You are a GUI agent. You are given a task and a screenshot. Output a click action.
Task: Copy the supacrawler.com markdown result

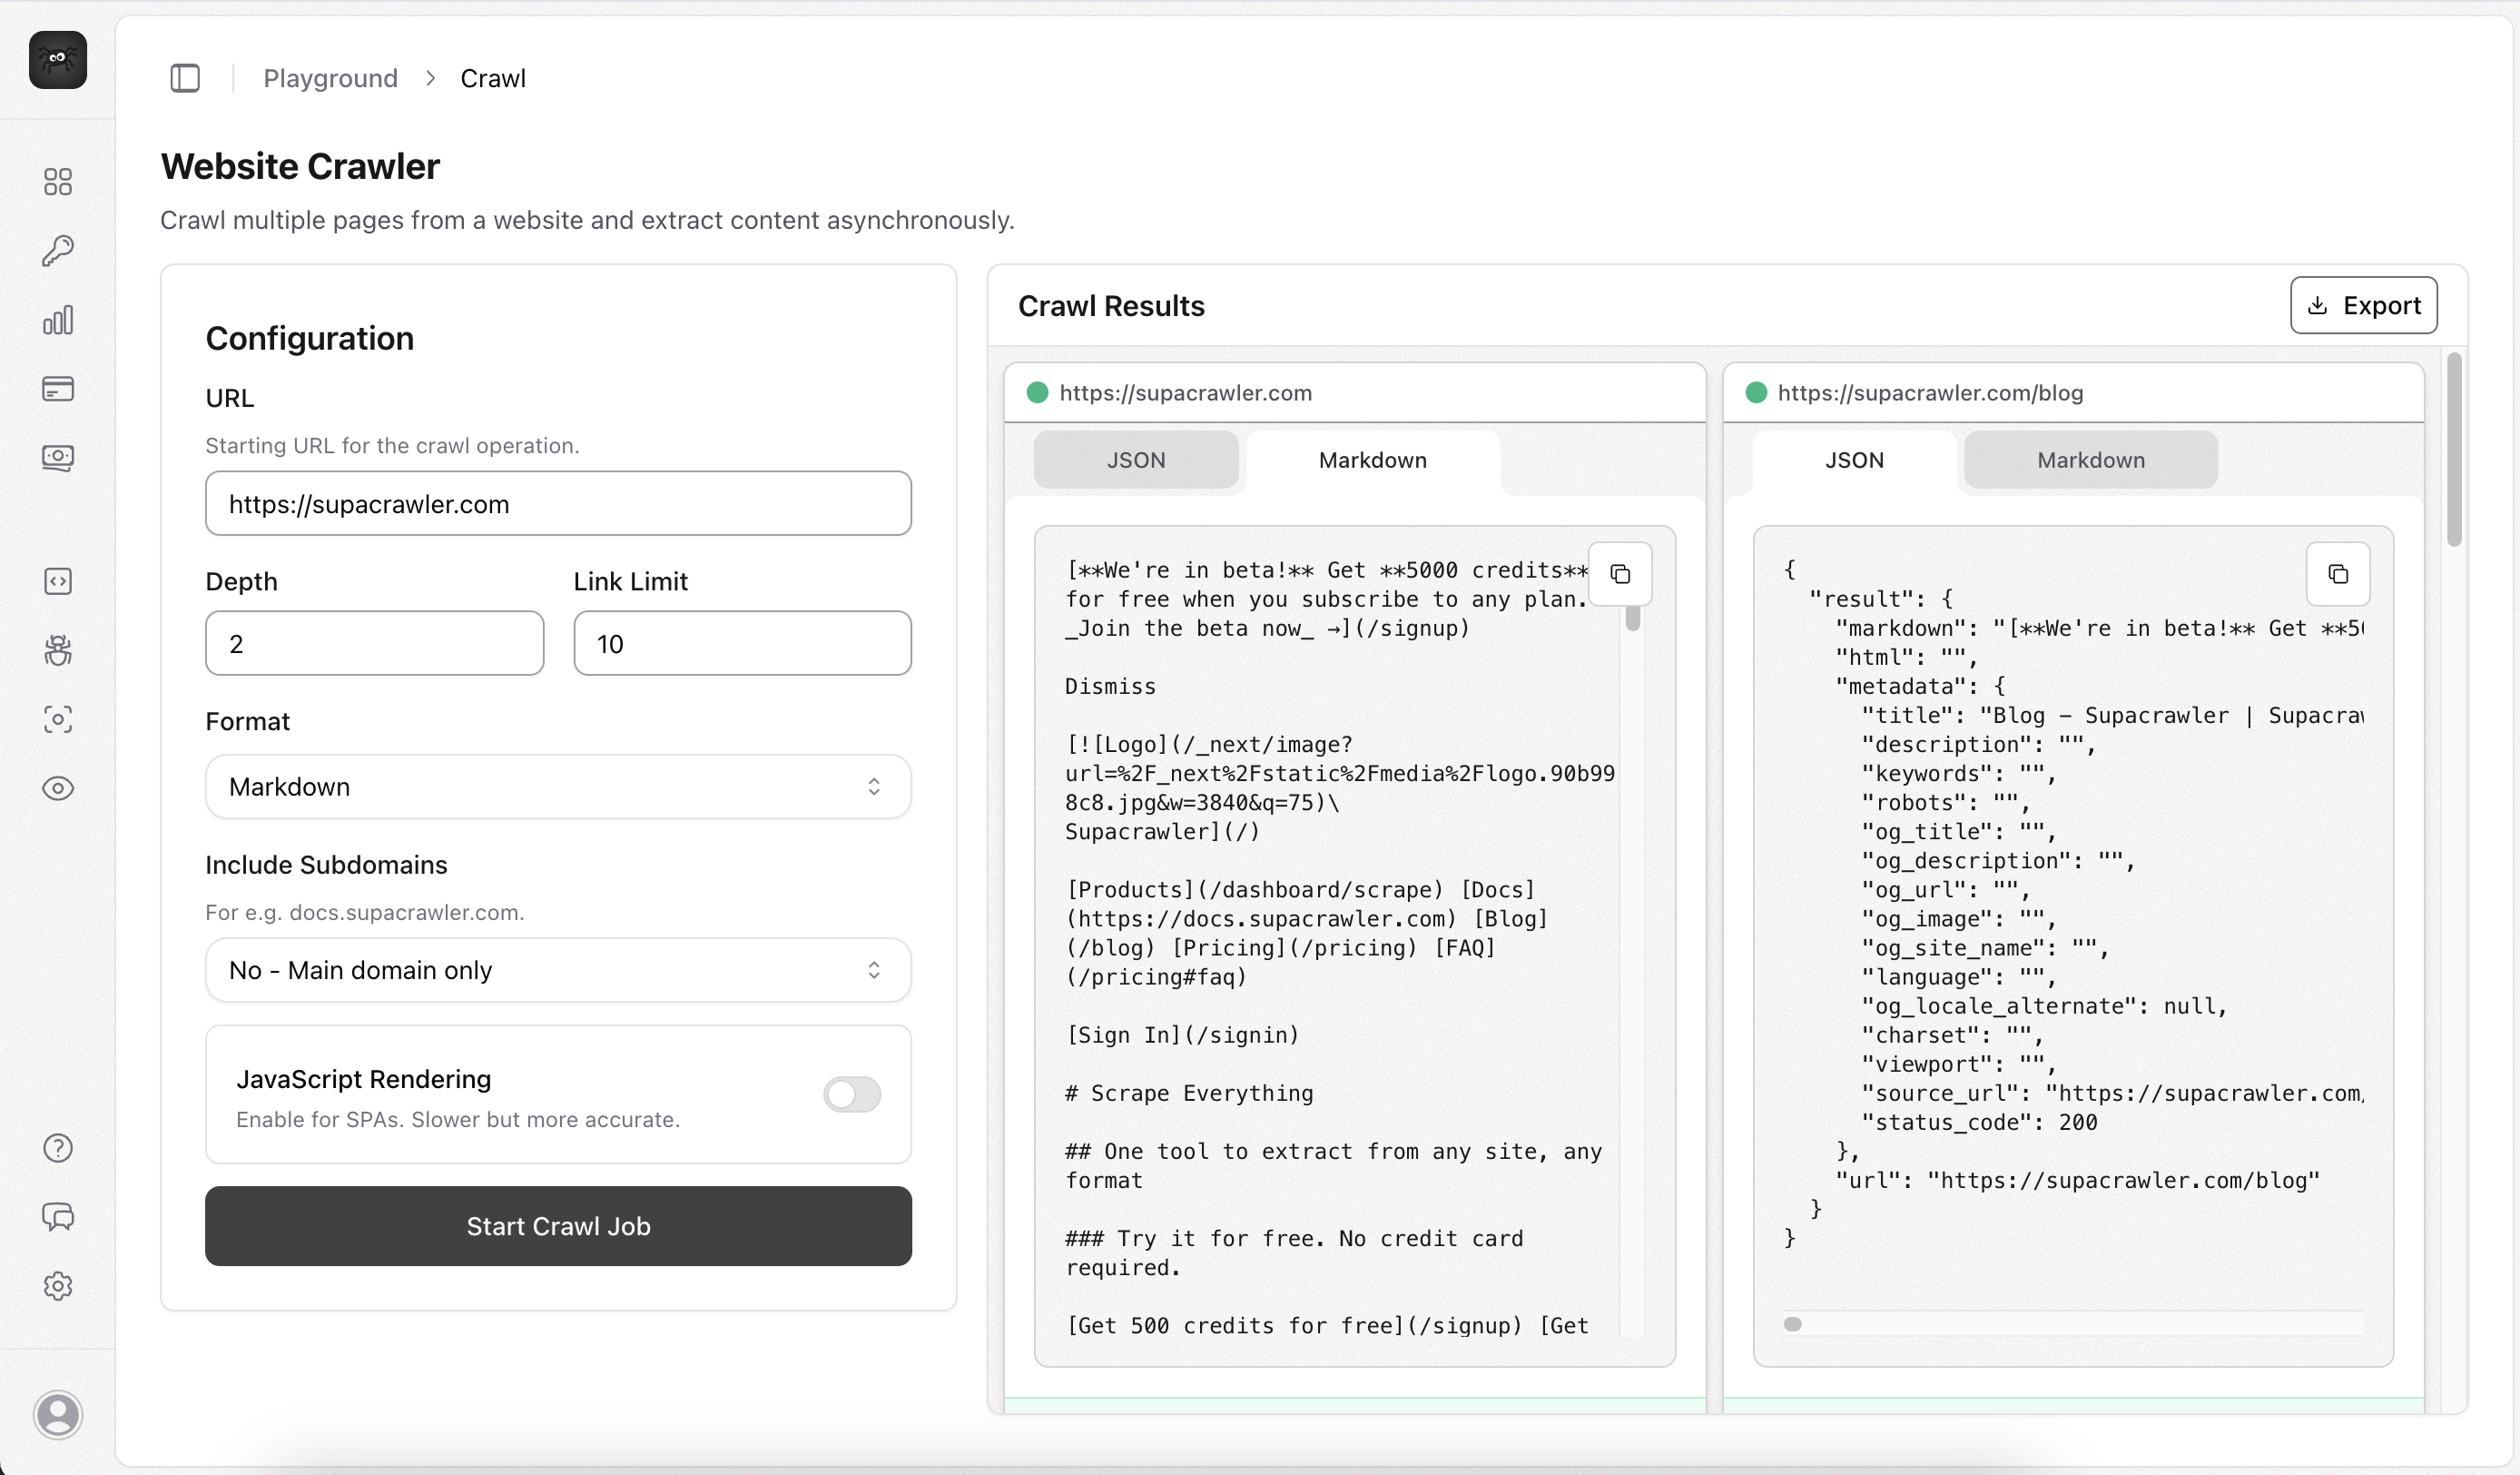tap(1620, 574)
